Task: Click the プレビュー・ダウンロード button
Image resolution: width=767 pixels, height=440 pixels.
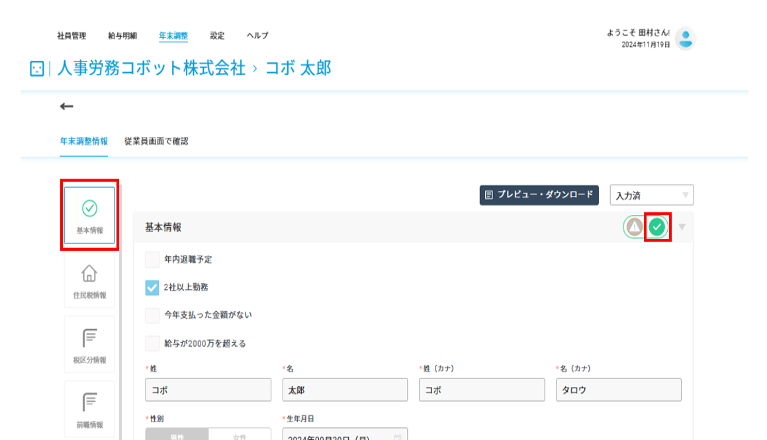Action: (539, 195)
